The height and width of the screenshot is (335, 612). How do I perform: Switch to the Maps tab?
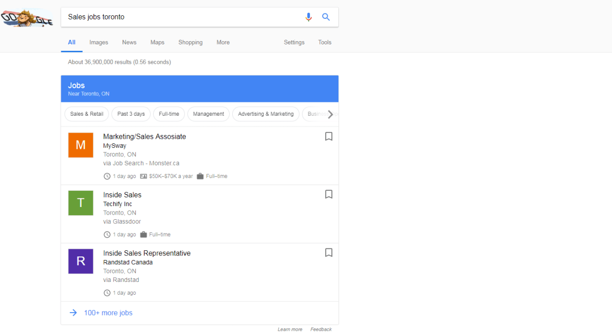tap(157, 42)
